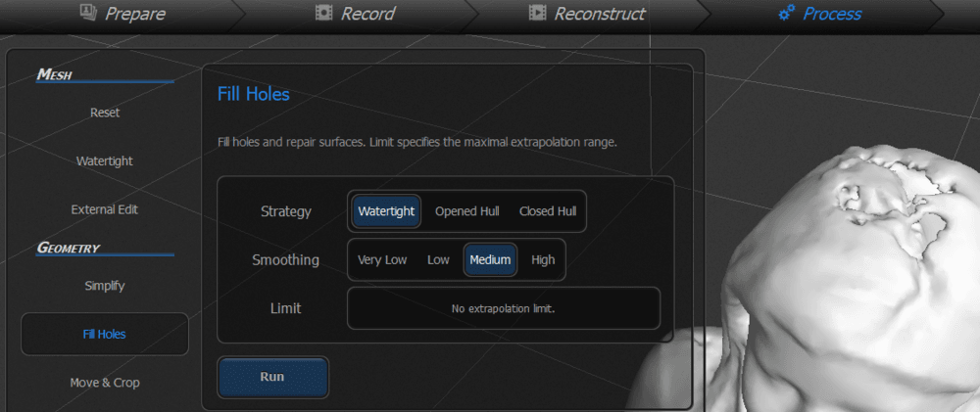The image size is (980, 412).
Task: Go to the Reconstruct stage tab
Action: (x=587, y=14)
